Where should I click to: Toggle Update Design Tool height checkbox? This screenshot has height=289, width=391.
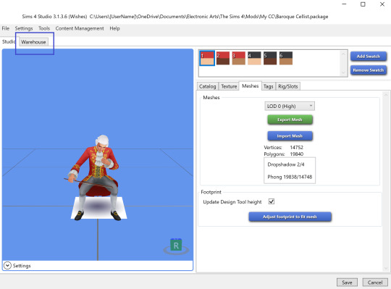(x=272, y=201)
